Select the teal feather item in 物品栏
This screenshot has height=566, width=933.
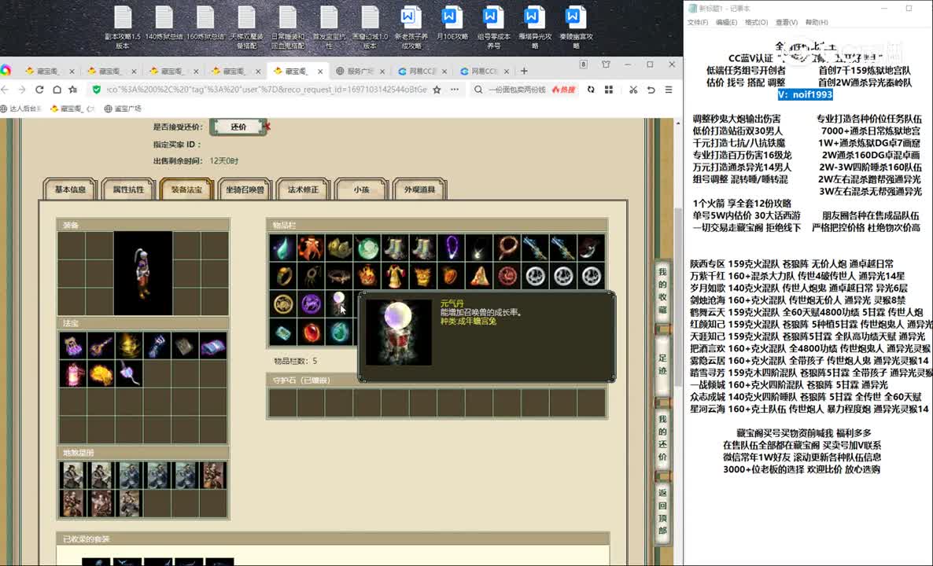[283, 248]
